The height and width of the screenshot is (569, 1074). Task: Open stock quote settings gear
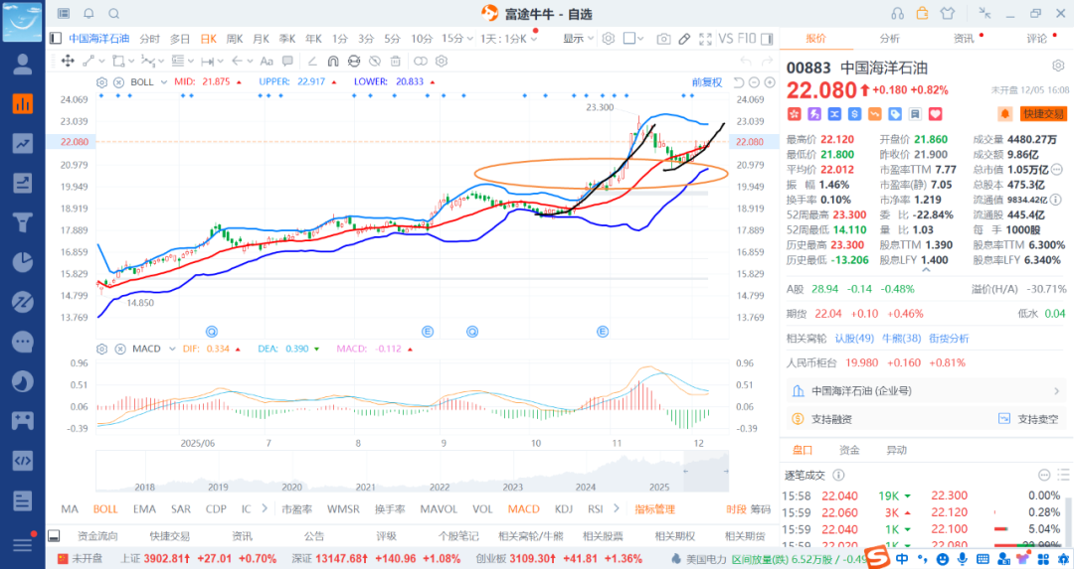pyautogui.click(x=1058, y=67)
